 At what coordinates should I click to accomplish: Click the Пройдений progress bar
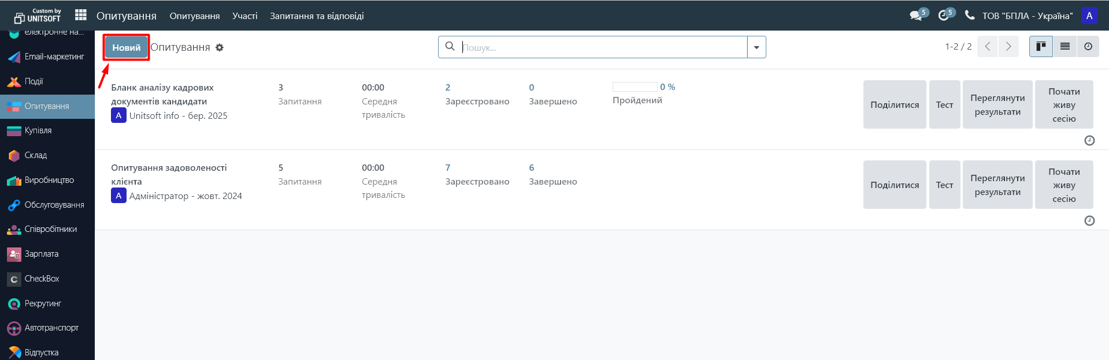tap(635, 87)
